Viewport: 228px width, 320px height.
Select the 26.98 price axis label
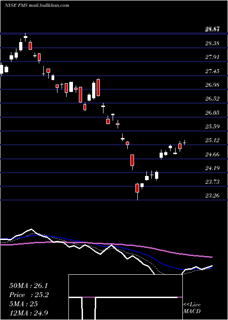click(212, 85)
